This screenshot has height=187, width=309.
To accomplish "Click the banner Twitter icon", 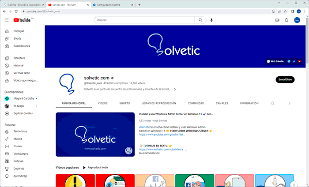I will [294, 61].
